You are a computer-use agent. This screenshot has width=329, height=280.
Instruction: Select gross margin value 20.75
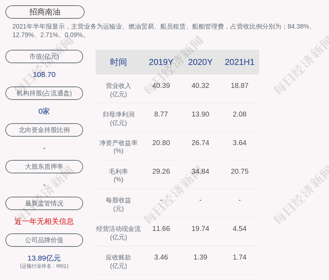(x=239, y=171)
